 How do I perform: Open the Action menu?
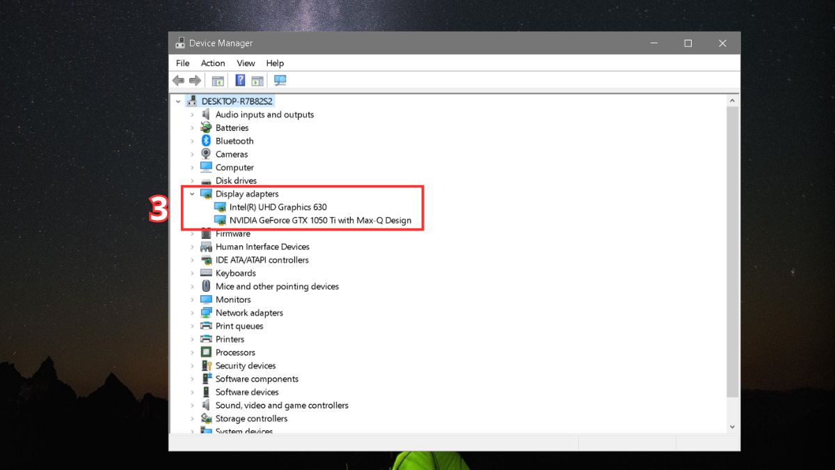[x=213, y=63]
